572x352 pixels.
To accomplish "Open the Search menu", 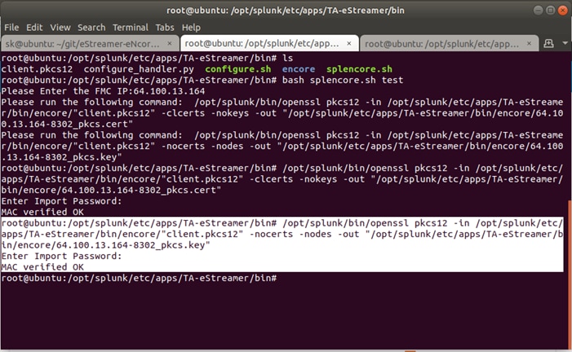I will [91, 28].
